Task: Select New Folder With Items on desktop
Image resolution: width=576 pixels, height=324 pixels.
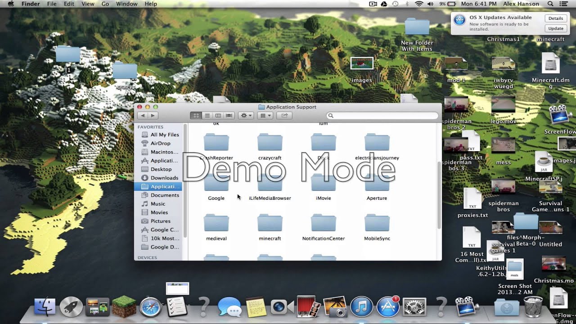Action: coord(417,27)
